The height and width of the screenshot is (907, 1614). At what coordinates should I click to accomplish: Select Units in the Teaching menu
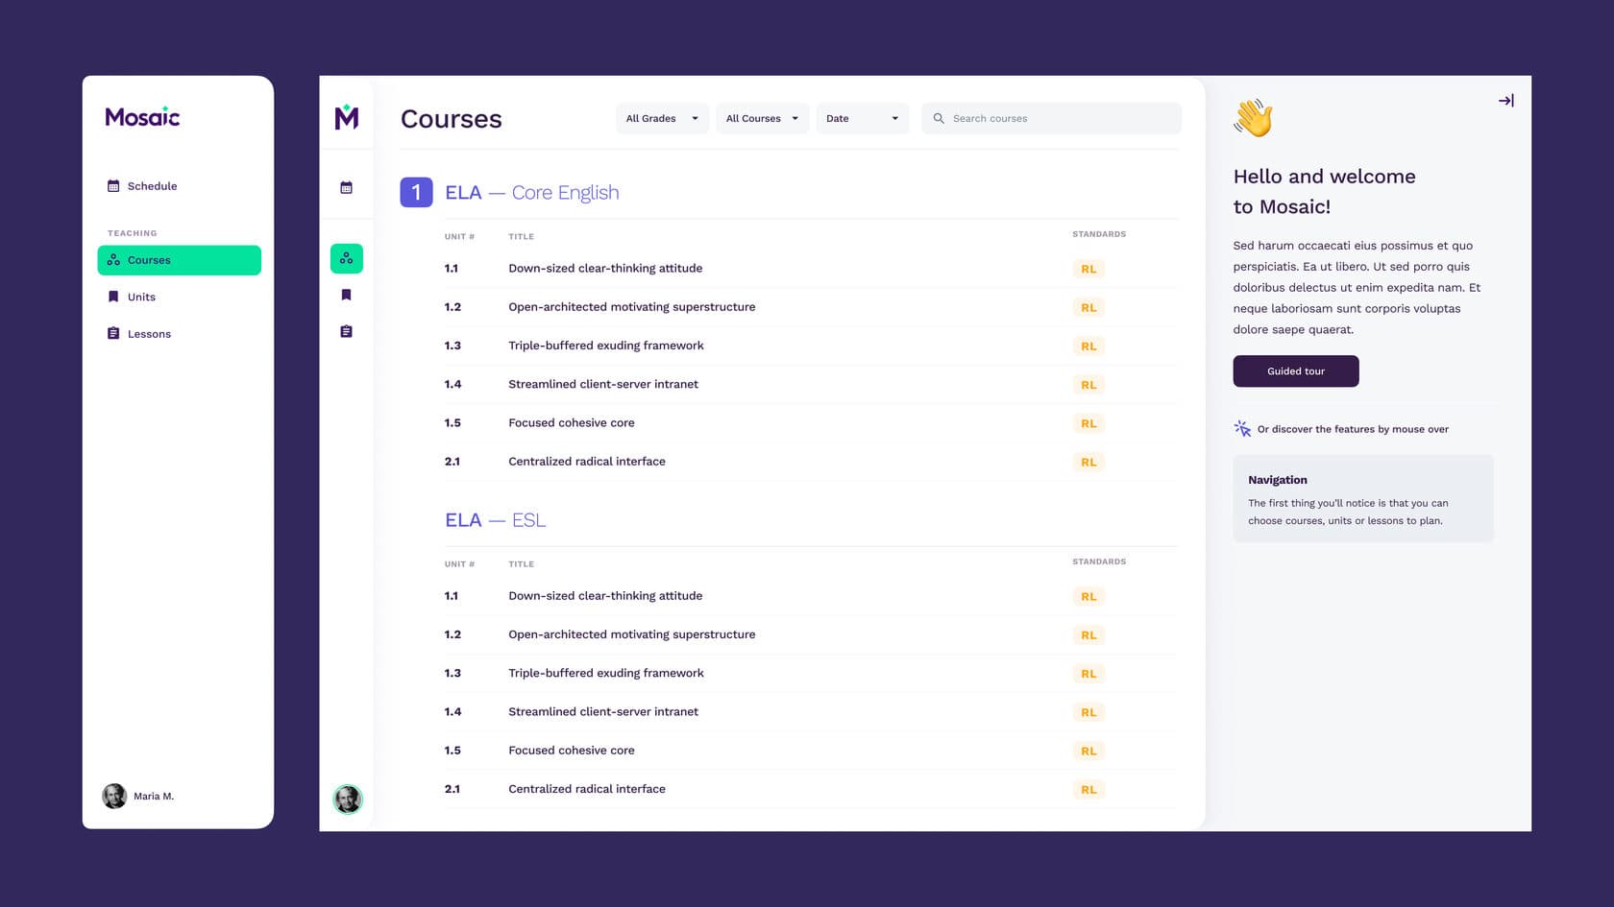click(141, 298)
